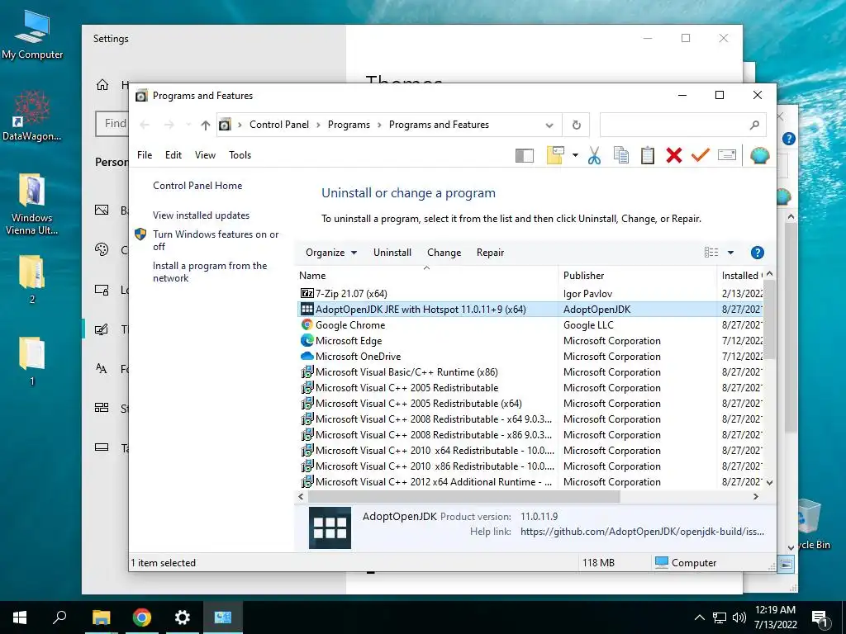
Task: Open Google Chrome from the taskbar
Action: (x=141, y=617)
